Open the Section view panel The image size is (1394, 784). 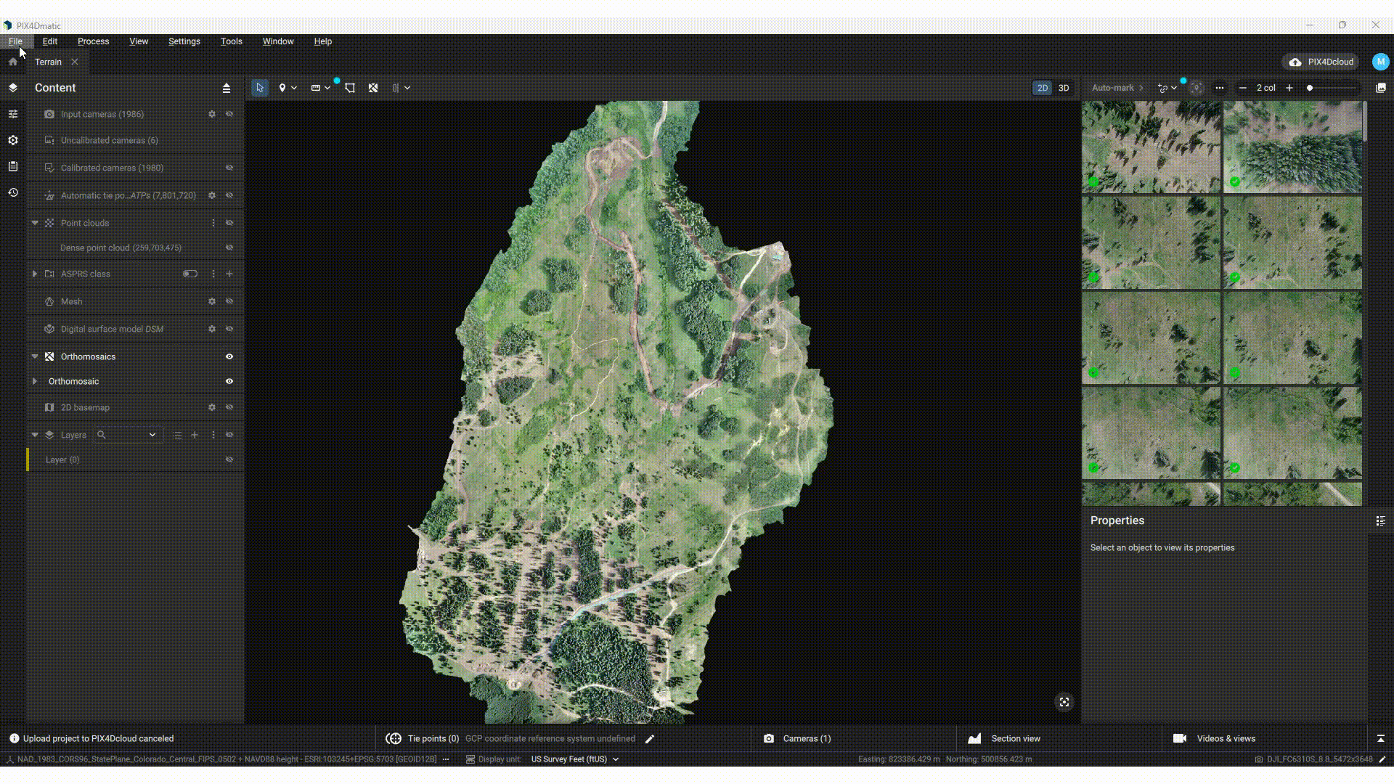pos(1015,738)
